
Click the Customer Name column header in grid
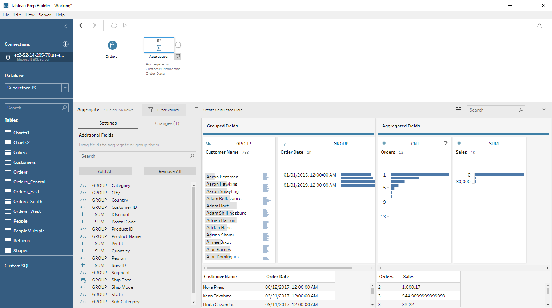tap(233, 277)
